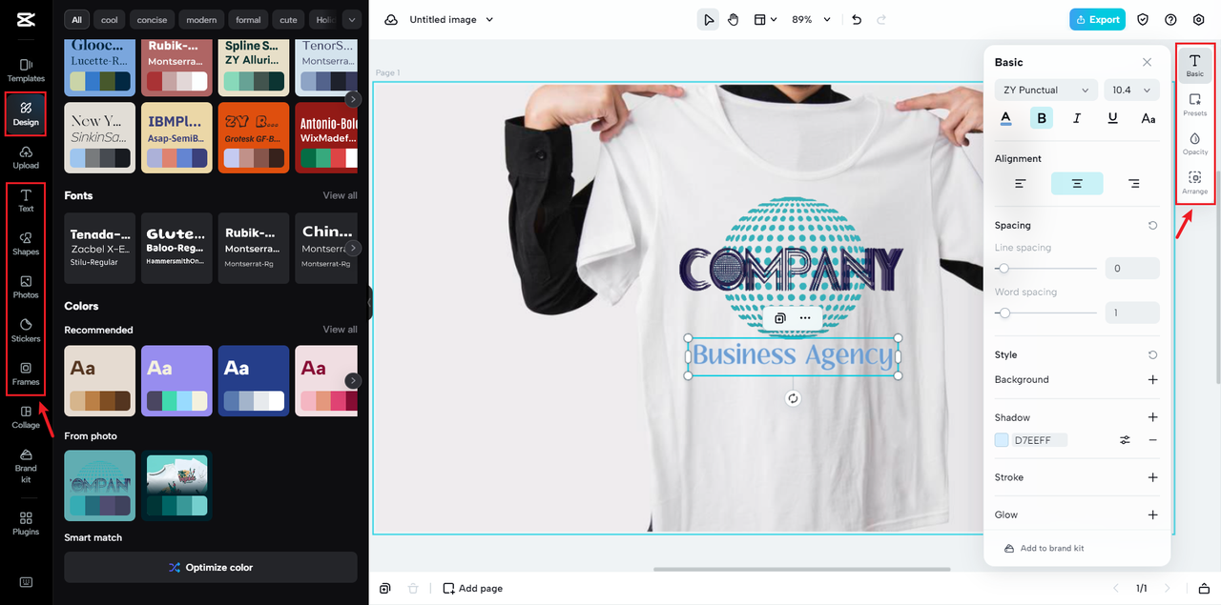View all Recommended colors

[340, 330]
